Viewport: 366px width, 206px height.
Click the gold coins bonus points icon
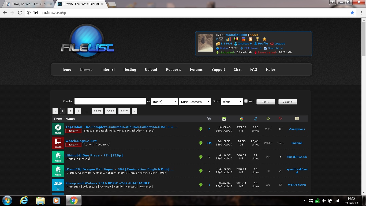(x=218, y=44)
